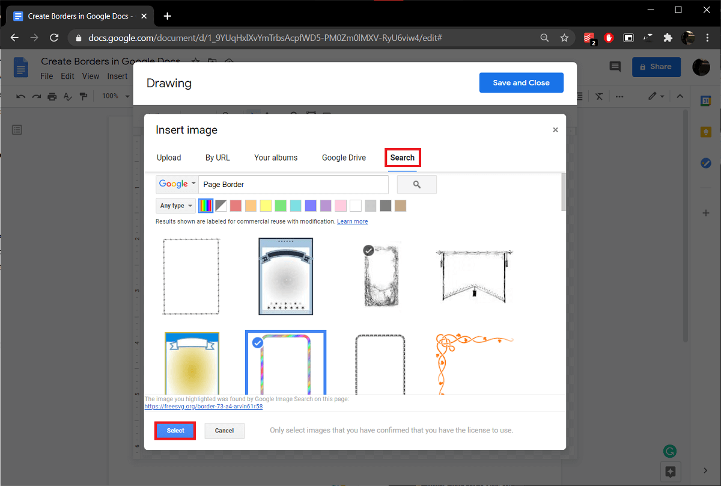
Task: Show the document outline icon
Action: click(17, 130)
